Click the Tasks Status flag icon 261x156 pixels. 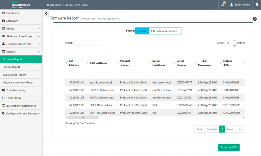click(3, 98)
